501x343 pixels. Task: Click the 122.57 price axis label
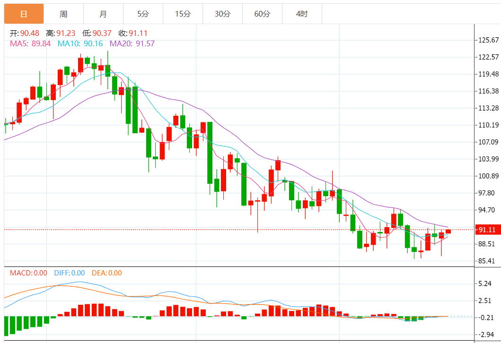pyautogui.click(x=489, y=57)
